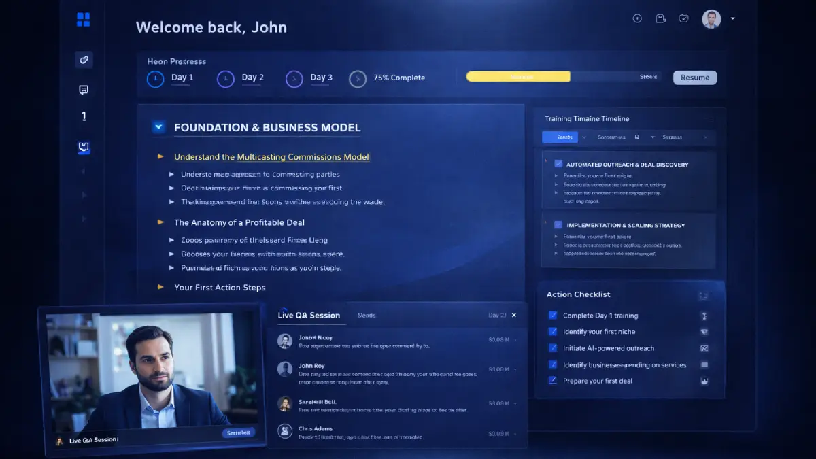The height and width of the screenshot is (459, 816).
Task: Click Automated Outreach & Deal Discovery title
Action: pyautogui.click(x=627, y=165)
